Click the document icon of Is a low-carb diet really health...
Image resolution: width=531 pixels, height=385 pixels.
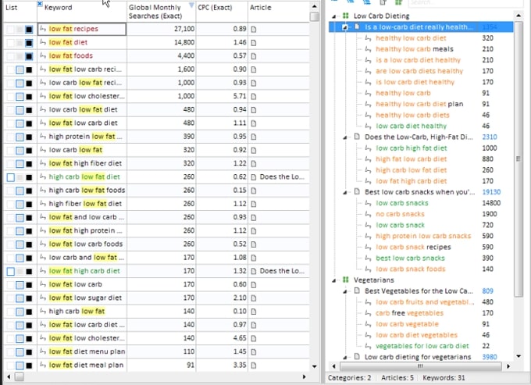point(357,27)
